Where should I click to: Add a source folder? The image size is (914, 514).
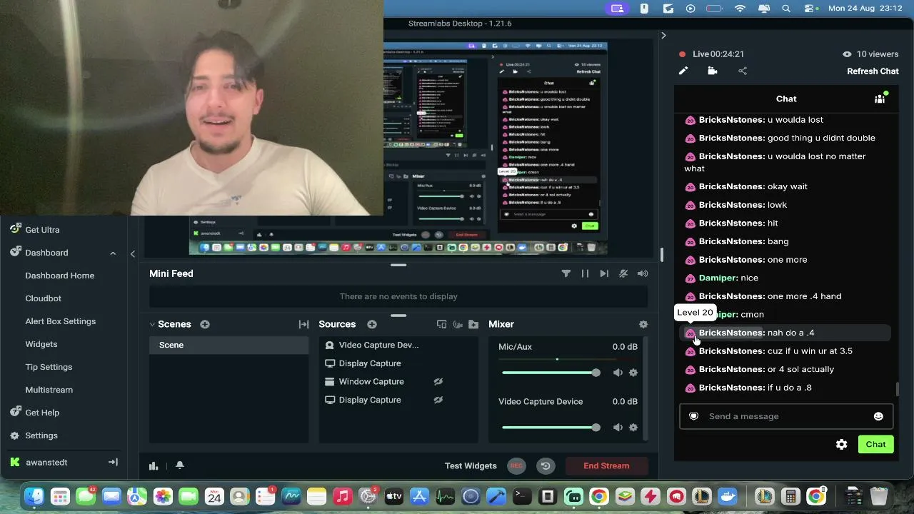pos(473,324)
